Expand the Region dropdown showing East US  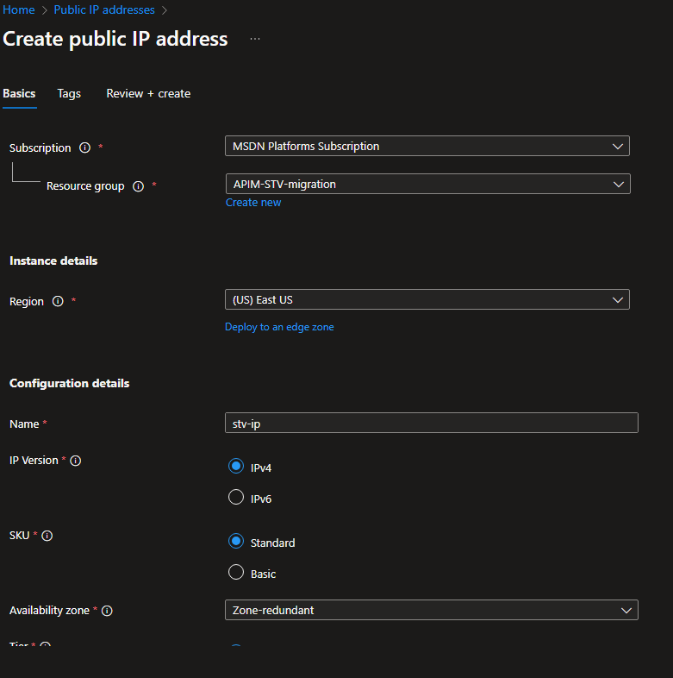point(427,299)
